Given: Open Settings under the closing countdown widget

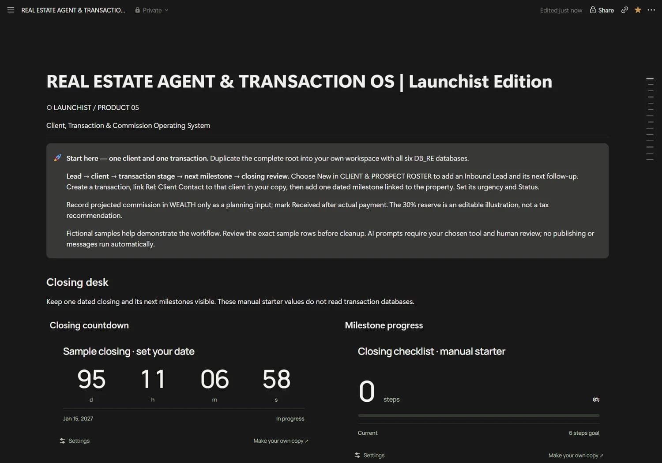Looking at the screenshot, I should pyautogui.click(x=75, y=441).
